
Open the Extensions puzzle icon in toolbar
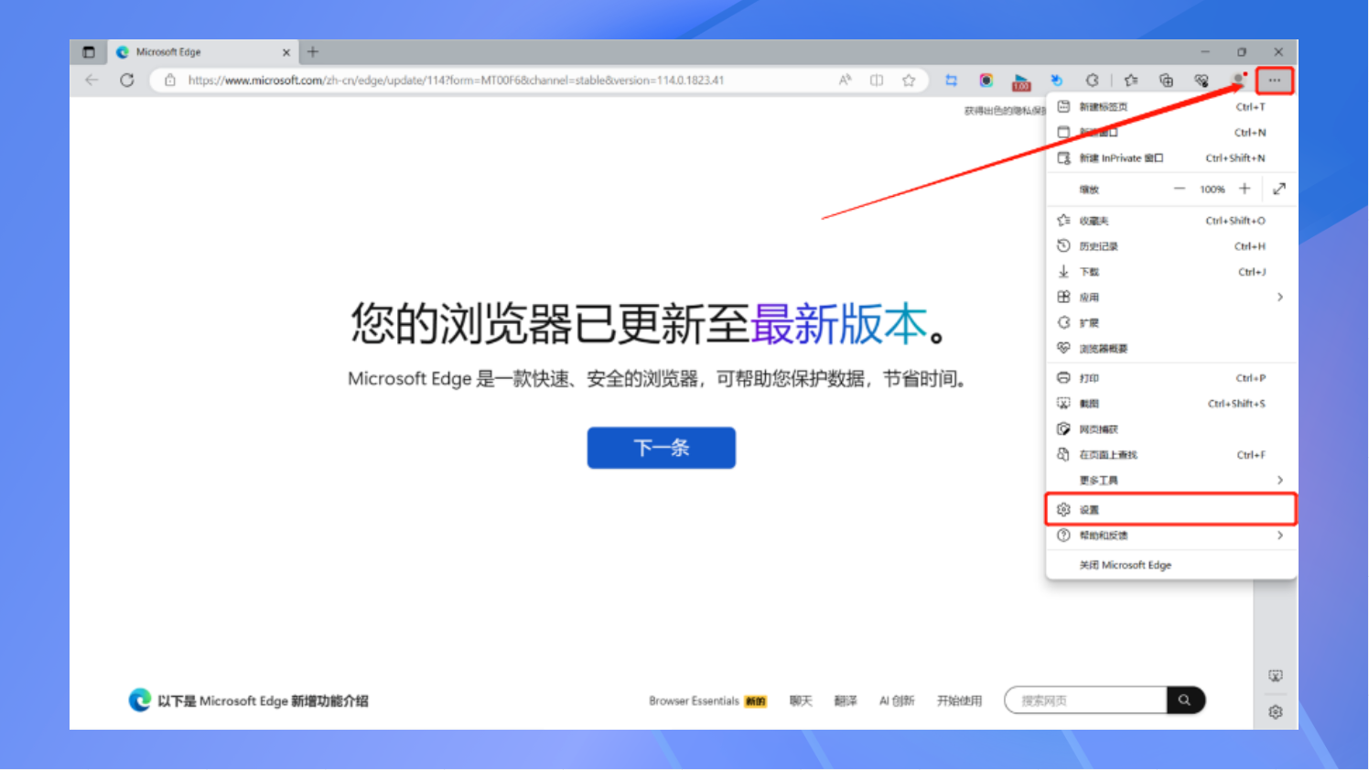pos(1092,81)
